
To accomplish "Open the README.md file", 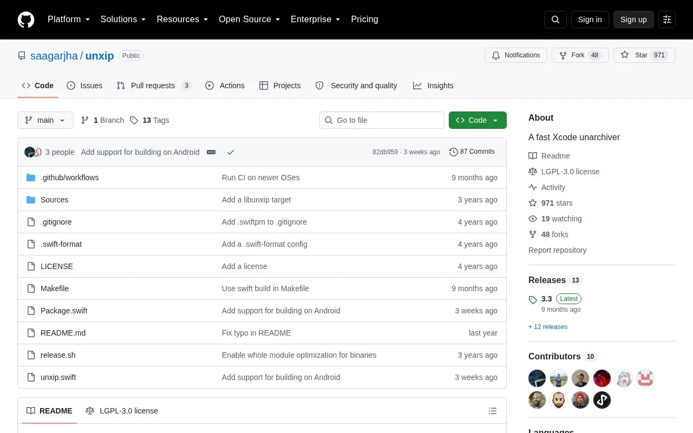I will coord(63,333).
